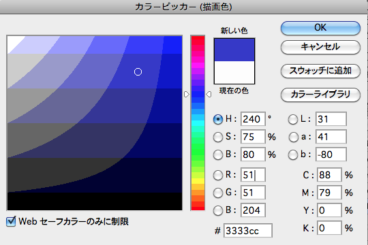Click the C field showing 88
The image size is (368, 245).
pyautogui.click(x=329, y=175)
